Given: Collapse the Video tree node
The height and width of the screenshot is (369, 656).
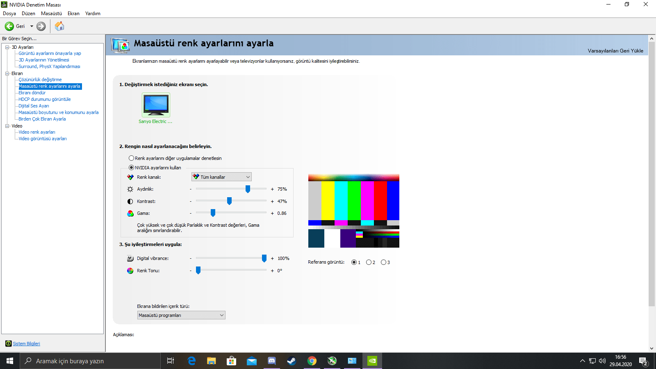Looking at the screenshot, I should point(7,126).
